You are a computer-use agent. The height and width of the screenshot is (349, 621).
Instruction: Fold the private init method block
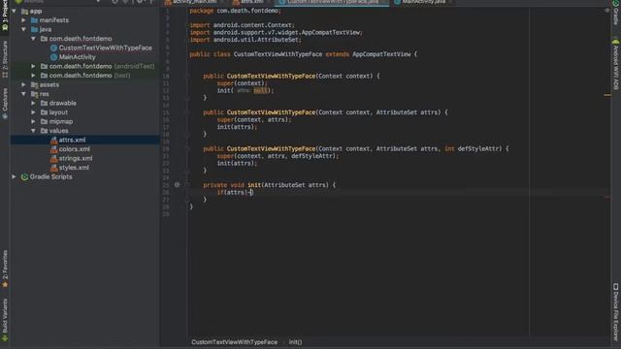tap(187, 185)
